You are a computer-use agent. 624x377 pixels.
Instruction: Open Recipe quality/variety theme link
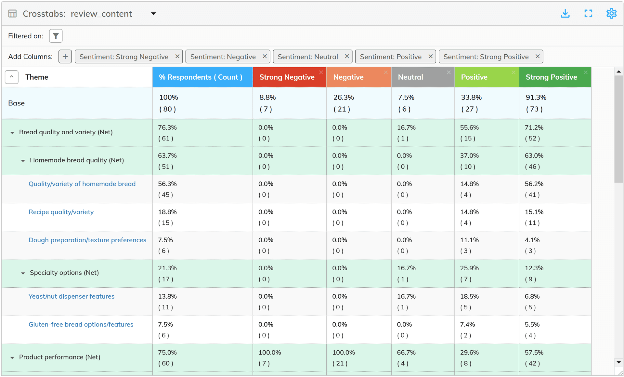(x=61, y=212)
